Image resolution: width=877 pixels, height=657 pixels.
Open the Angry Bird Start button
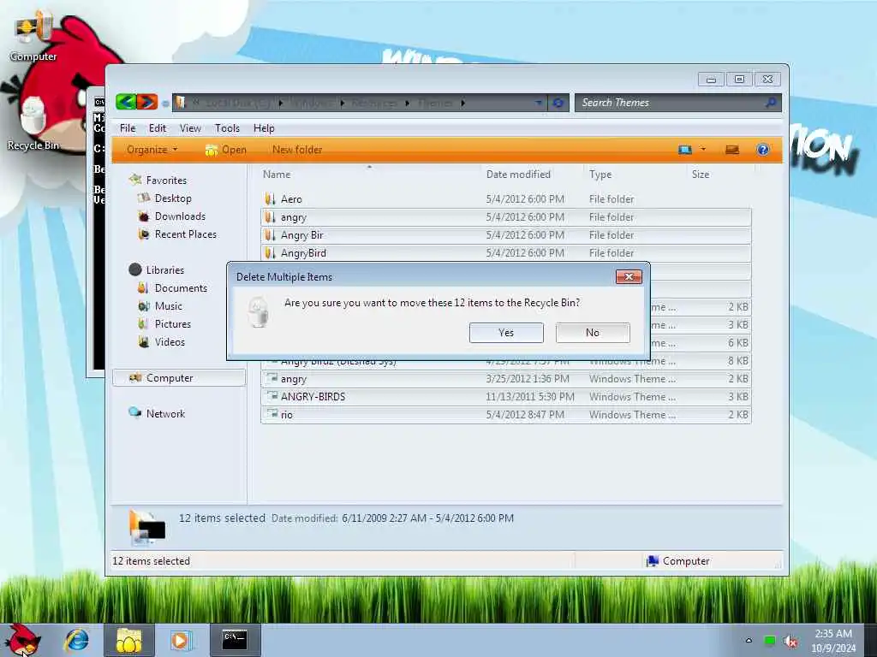pos(23,640)
